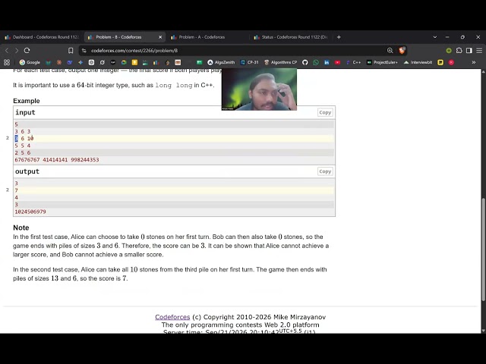Open site settings icon in address bar
The height and width of the screenshot is (364, 486).
84,51
